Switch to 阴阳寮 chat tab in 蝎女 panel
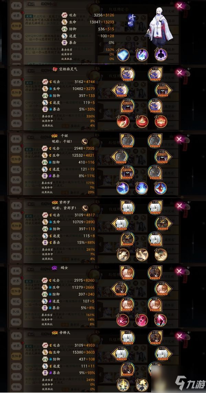Viewport: 206px width, 393px height. [x=16, y=292]
